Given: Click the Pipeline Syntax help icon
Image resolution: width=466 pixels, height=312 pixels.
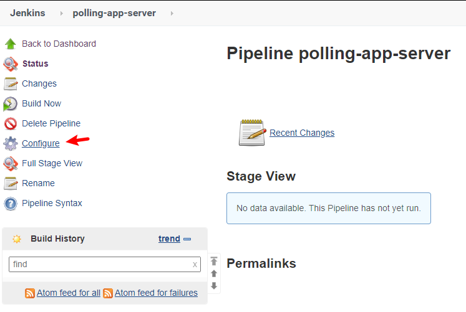Looking at the screenshot, I should (11, 204).
